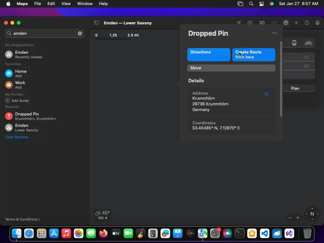The image size is (324, 243).
Task: Select the cycling bike mode icon
Action: coord(308,43)
